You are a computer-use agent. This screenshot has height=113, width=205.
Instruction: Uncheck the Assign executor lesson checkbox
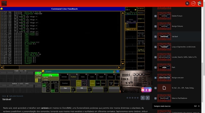155,78
